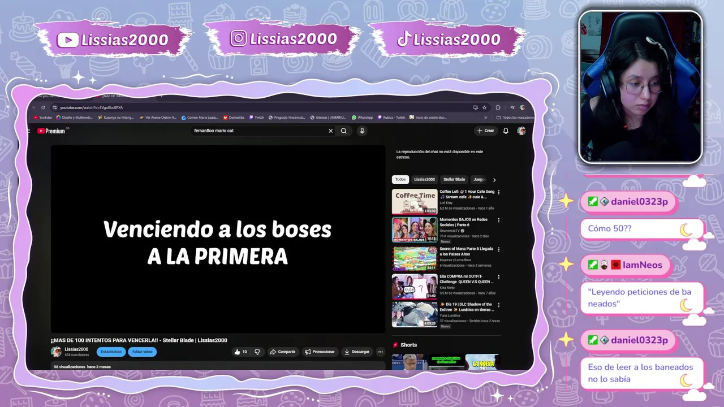724x407 pixels.
Task: Click the Descargar button
Action: pos(357,352)
